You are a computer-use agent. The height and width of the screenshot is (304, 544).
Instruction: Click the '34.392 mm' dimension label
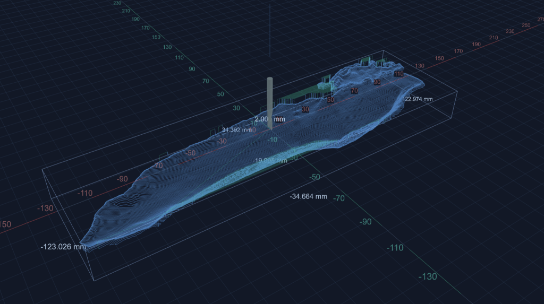click(237, 130)
